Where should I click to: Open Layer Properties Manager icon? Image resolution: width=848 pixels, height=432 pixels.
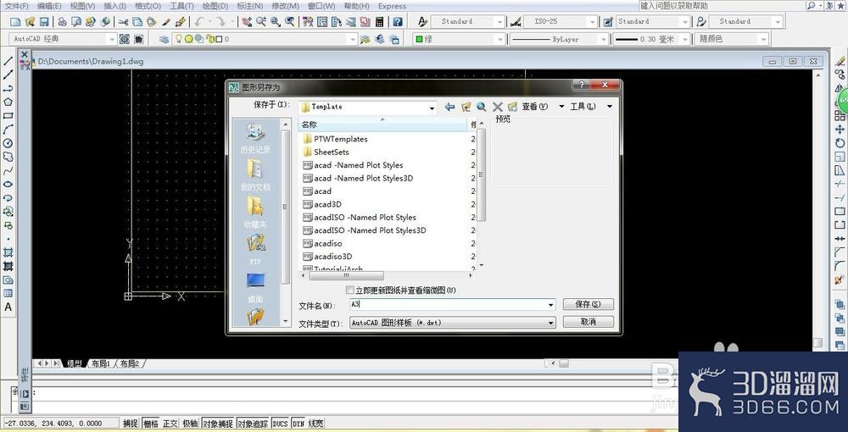[x=165, y=40]
